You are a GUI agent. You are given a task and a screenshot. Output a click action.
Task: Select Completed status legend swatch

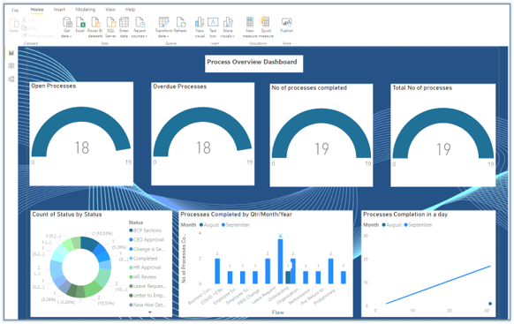coord(131,258)
